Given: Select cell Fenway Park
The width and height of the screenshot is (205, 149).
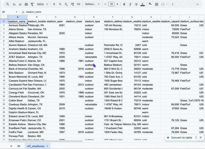Looking at the screenshot, I should pyautogui.click(x=18, y=136).
